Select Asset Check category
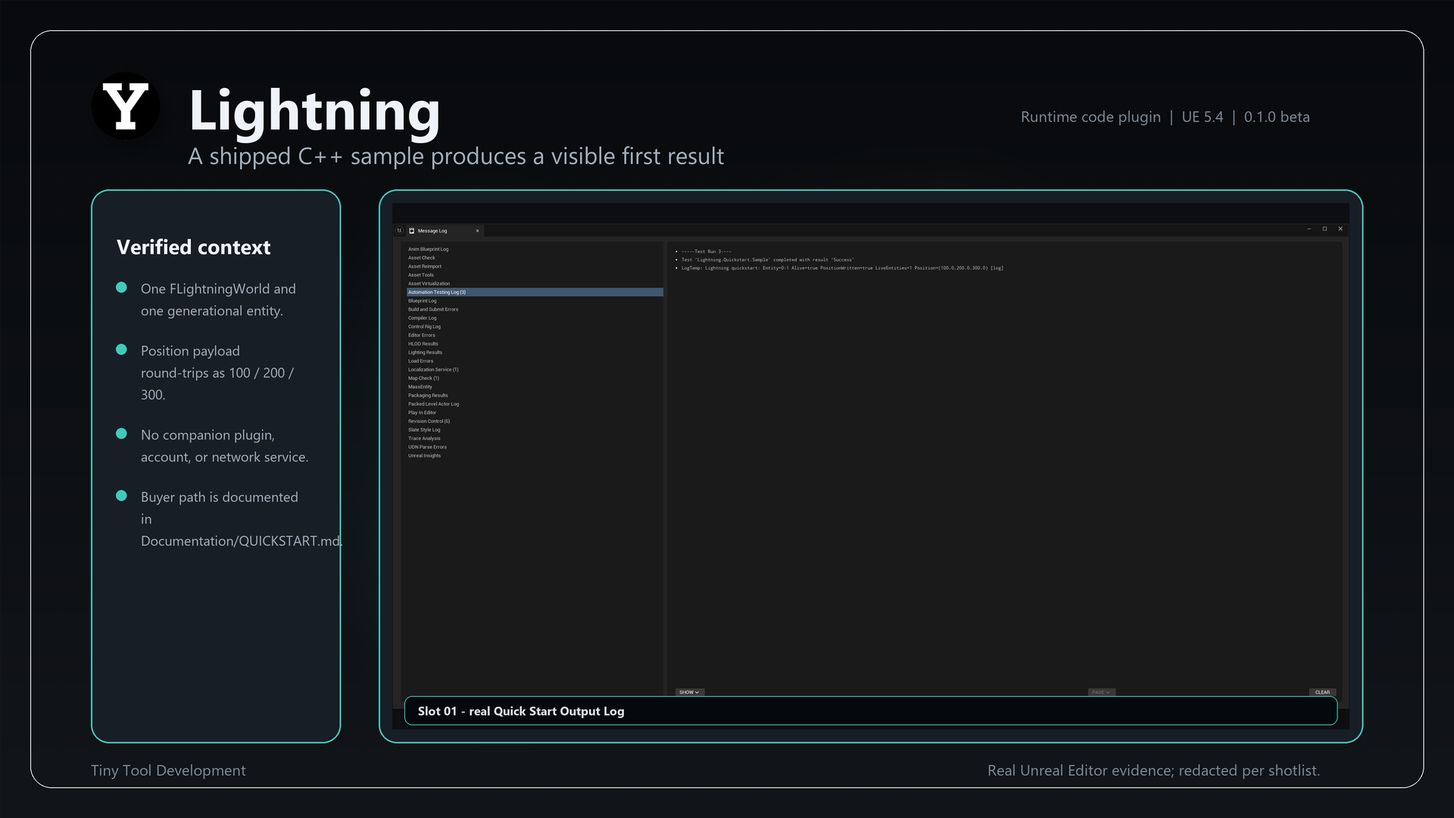 535,258
